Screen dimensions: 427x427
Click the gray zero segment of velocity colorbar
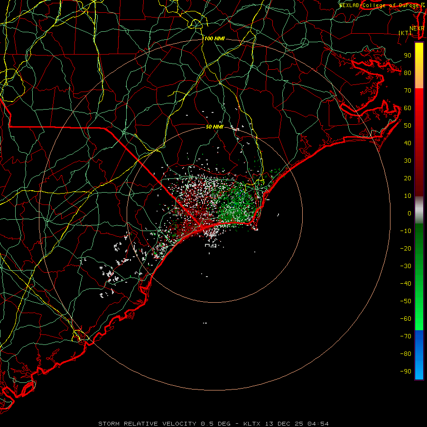[419, 210]
